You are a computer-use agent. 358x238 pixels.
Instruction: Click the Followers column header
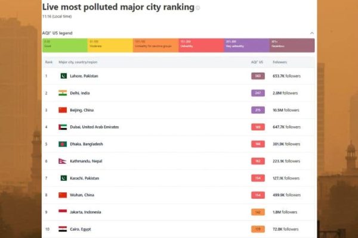(x=280, y=62)
